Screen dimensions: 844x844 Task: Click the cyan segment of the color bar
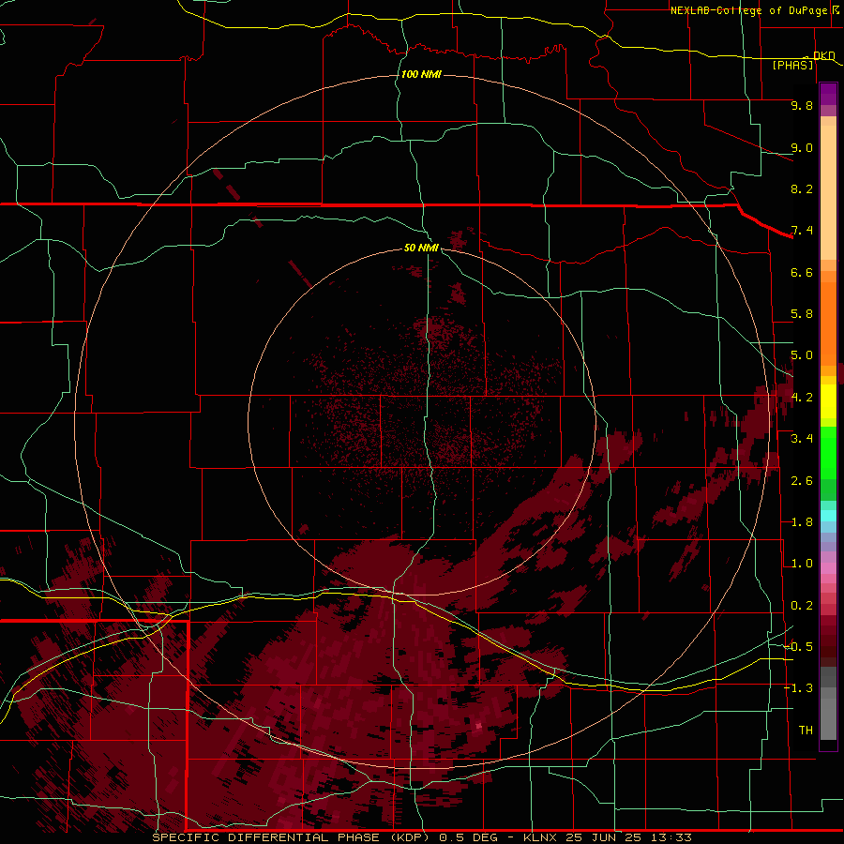[828, 516]
